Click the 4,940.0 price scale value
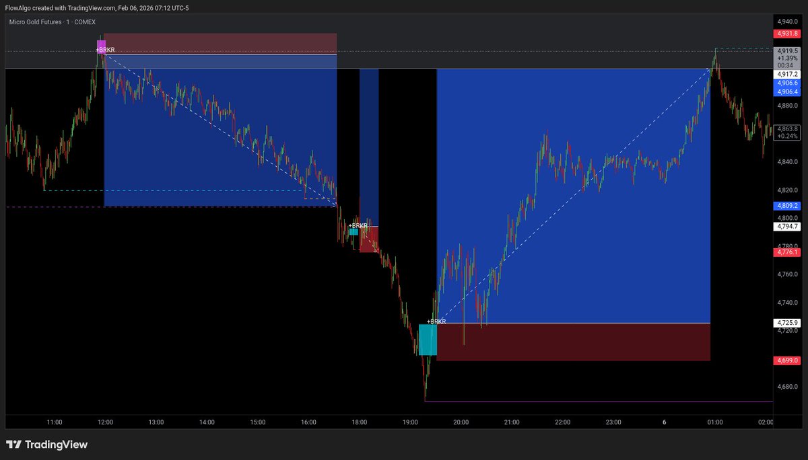Viewport: 808px width, 460px height. (x=786, y=22)
